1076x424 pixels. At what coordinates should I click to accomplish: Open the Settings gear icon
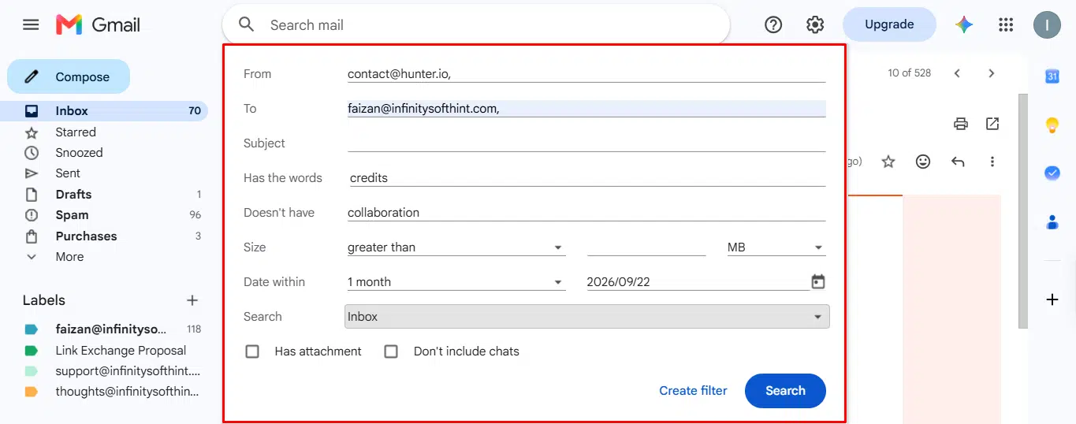pyautogui.click(x=815, y=24)
